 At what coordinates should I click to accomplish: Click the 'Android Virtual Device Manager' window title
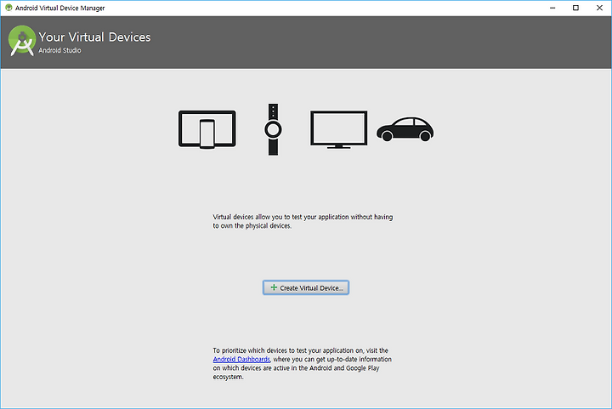[59, 8]
